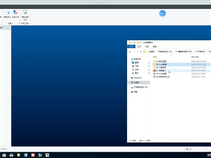Open the yellow shield app on taskbar
Viewport: 211px width, 158px height.
[19, 155]
